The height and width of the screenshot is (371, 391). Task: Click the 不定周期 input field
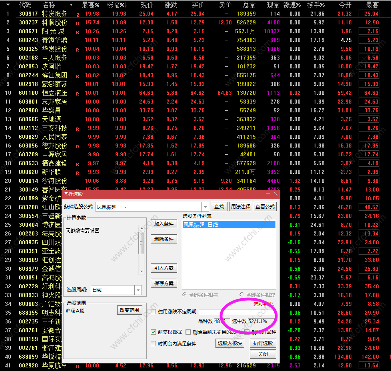[237, 312]
